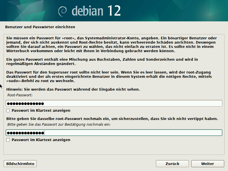The width and height of the screenshot is (228, 171).
Task: Click the italic "zur Bestätigung nochmals ein" label
Action: point(59,125)
